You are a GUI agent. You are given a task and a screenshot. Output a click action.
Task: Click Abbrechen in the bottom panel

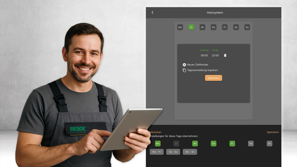[x=155, y=132]
